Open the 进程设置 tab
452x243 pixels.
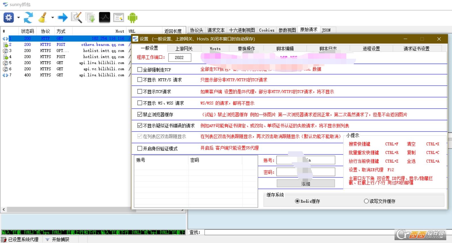371,49
